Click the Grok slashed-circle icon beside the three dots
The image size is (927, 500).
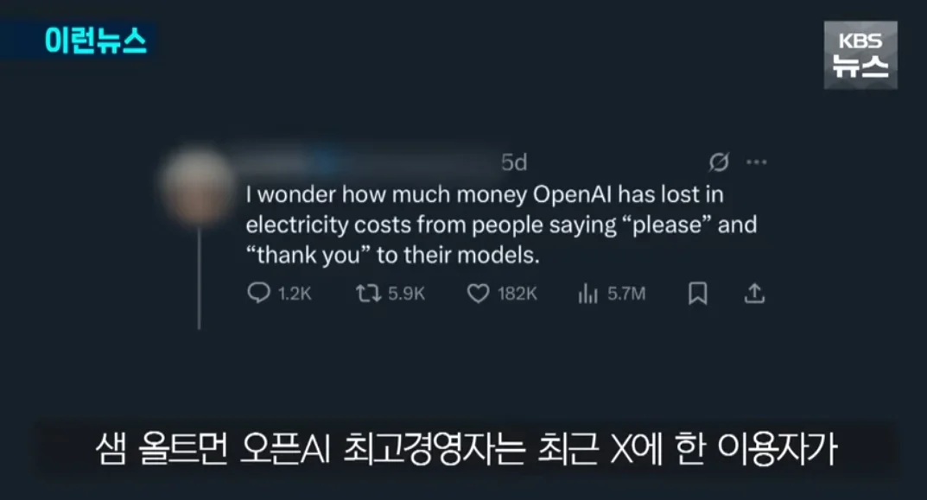[718, 161]
